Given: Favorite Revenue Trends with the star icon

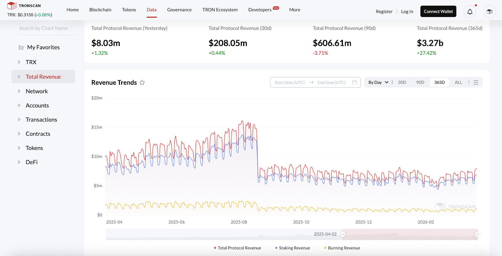Looking at the screenshot, I should 142,83.
